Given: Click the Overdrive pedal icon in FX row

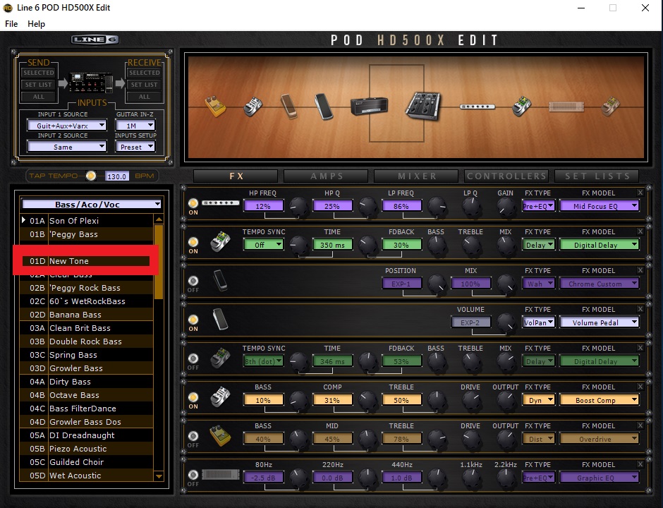Looking at the screenshot, I should click(220, 435).
